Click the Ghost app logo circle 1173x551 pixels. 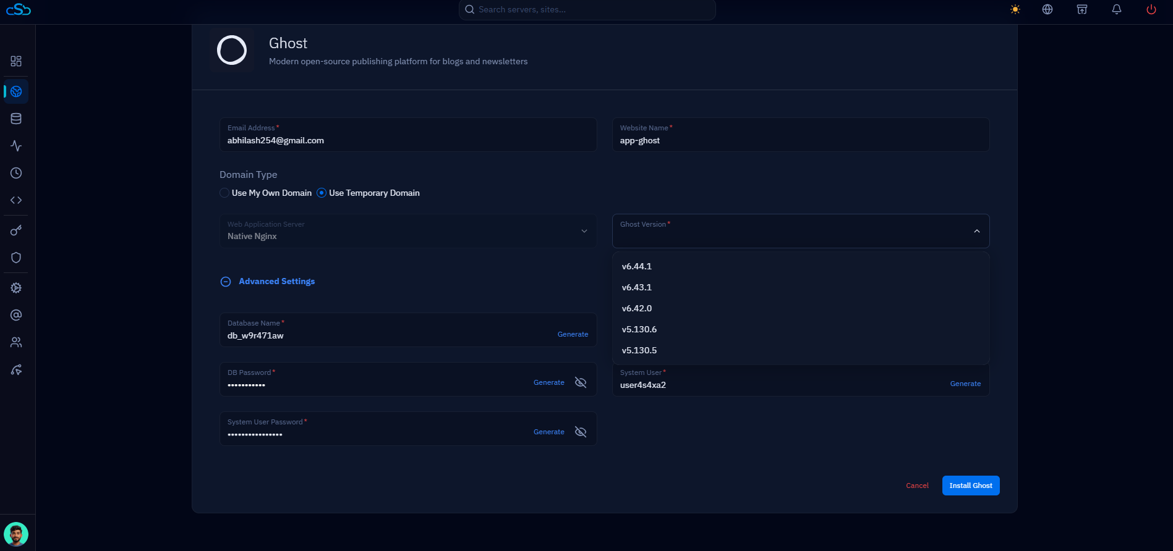[x=232, y=50]
